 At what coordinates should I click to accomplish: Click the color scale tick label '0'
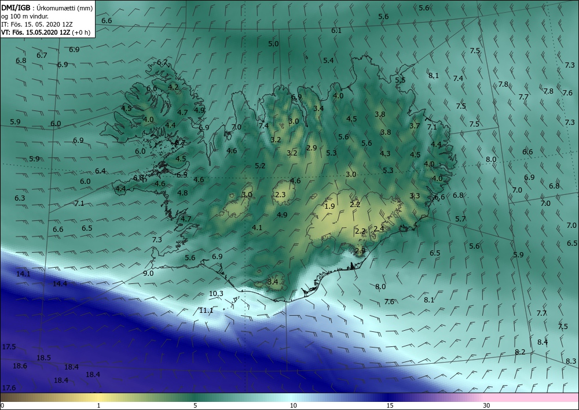coord(2,405)
